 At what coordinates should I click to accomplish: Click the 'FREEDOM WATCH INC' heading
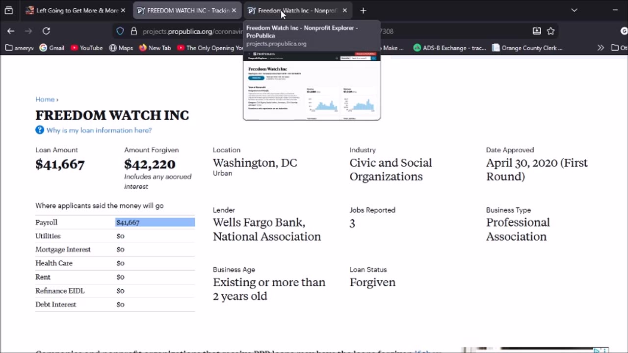(x=112, y=115)
